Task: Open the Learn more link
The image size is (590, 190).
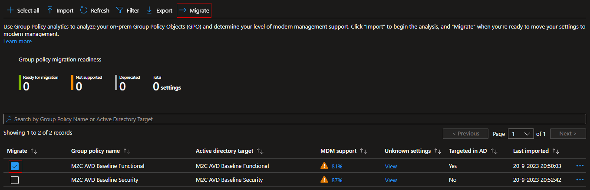Action: [x=17, y=42]
